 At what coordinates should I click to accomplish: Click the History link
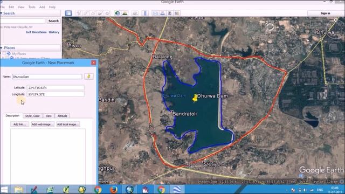pyautogui.click(x=54, y=32)
